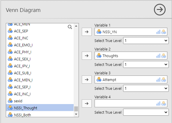Open Variable 3 Select True Level dropdown

[x=146, y=88]
